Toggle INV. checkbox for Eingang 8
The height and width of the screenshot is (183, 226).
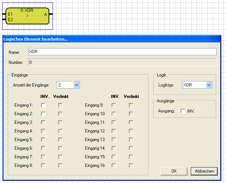point(43,165)
